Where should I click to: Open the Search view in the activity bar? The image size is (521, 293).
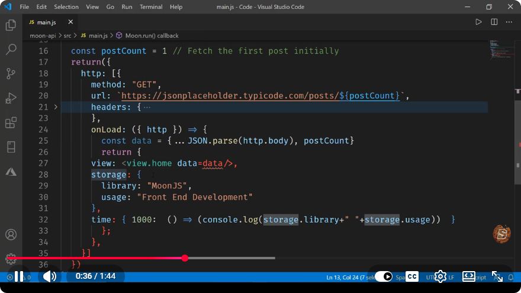11,49
